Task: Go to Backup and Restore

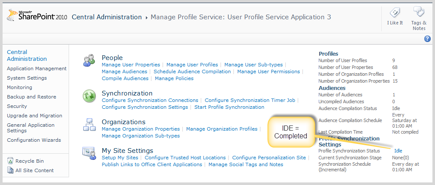Action: click(31, 97)
